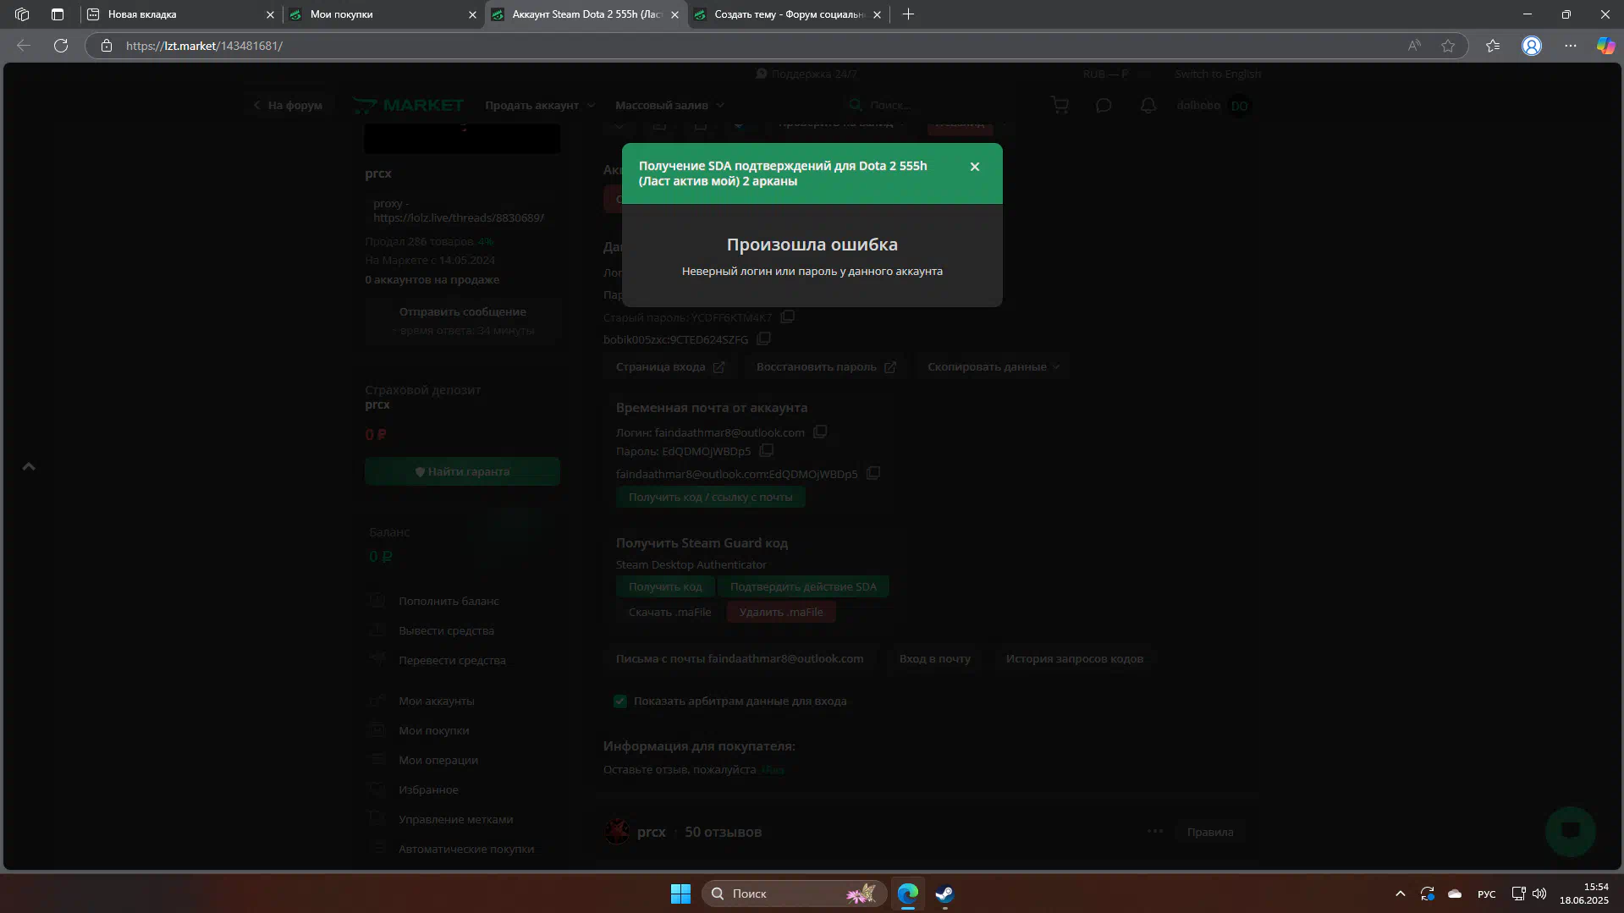The image size is (1624, 913).
Task: Close the SDA confirmation error dialog
Action: (x=974, y=167)
